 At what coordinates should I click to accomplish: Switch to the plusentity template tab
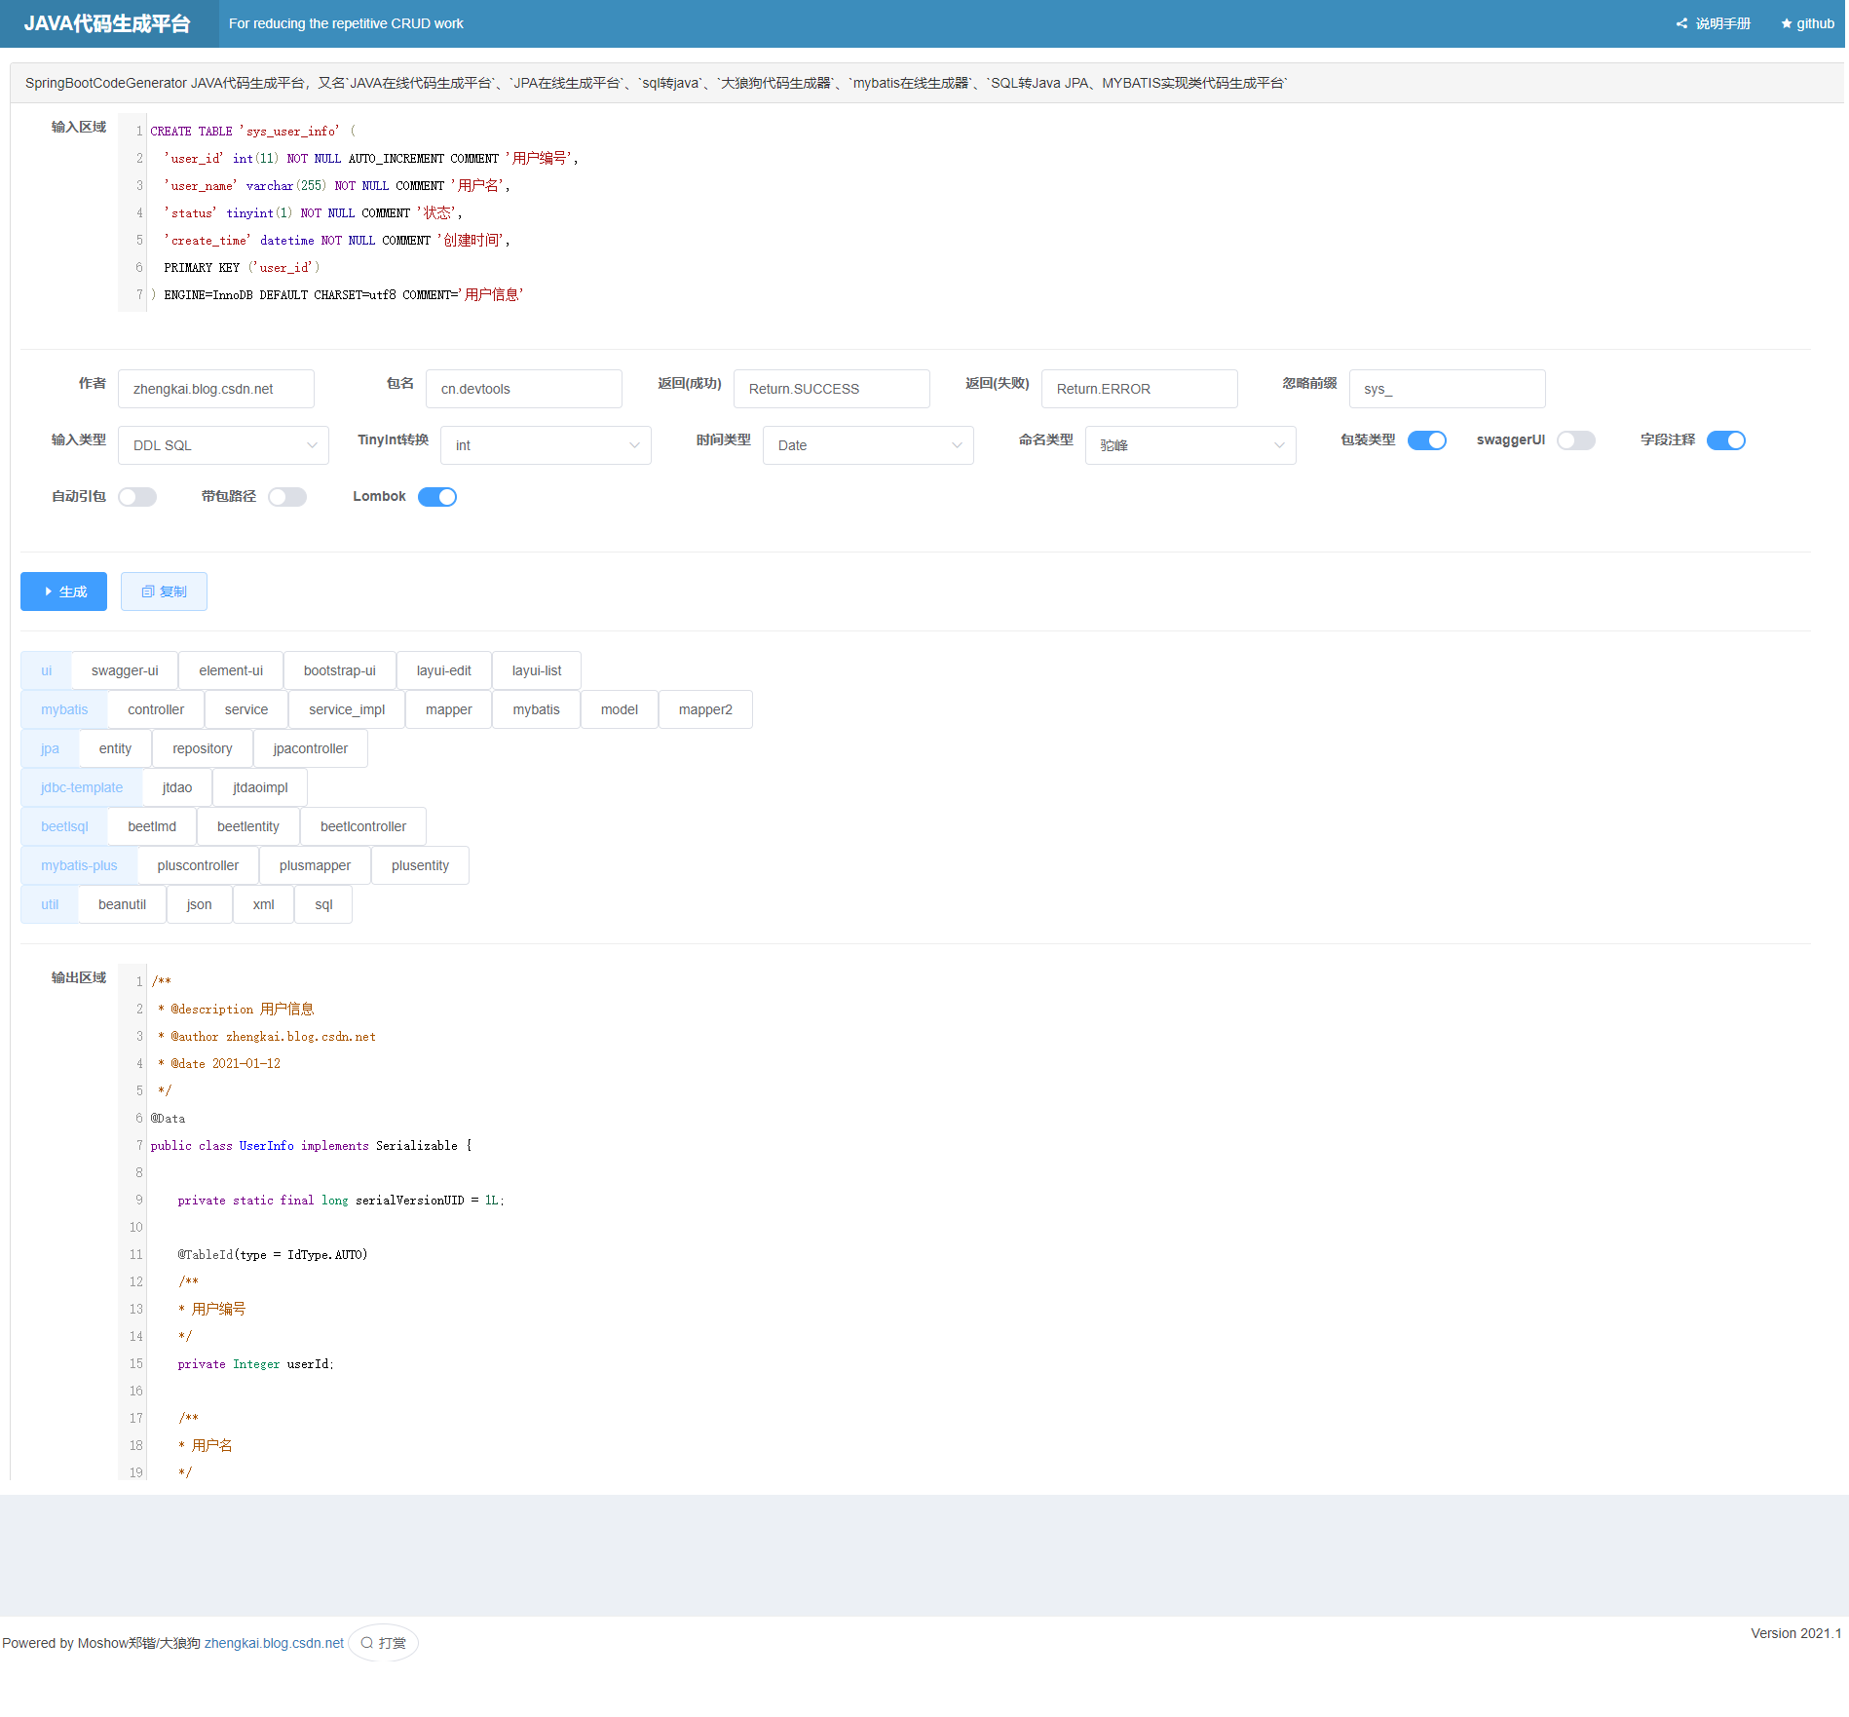(x=420, y=865)
